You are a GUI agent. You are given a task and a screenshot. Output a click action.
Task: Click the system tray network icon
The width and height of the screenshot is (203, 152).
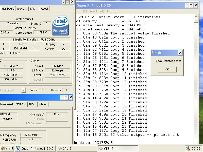188,149
